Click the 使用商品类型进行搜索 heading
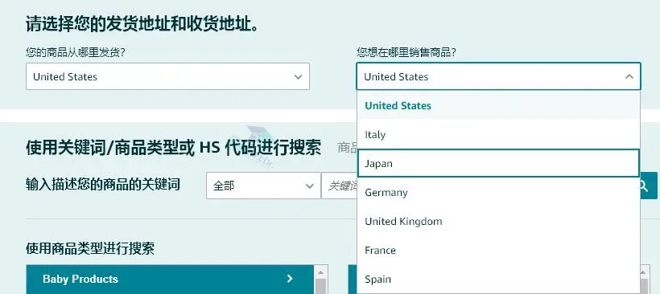The width and height of the screenshot is (660, 294). [x=90, y=248]
